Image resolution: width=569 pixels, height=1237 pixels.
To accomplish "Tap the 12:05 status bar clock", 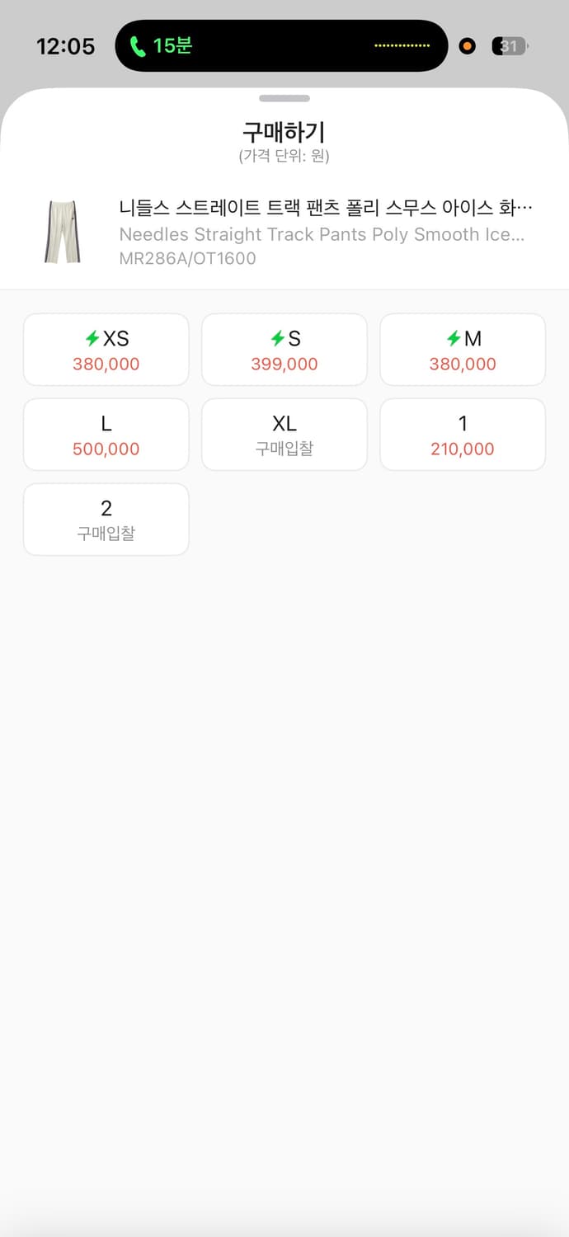I will click(66, 46).
